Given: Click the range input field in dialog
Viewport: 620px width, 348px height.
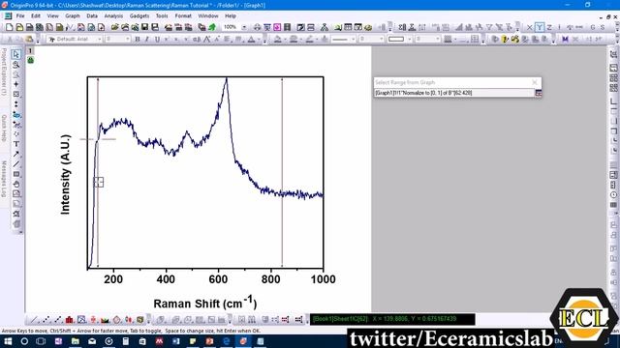Looking at the screenshot, I should click(454, 93).
